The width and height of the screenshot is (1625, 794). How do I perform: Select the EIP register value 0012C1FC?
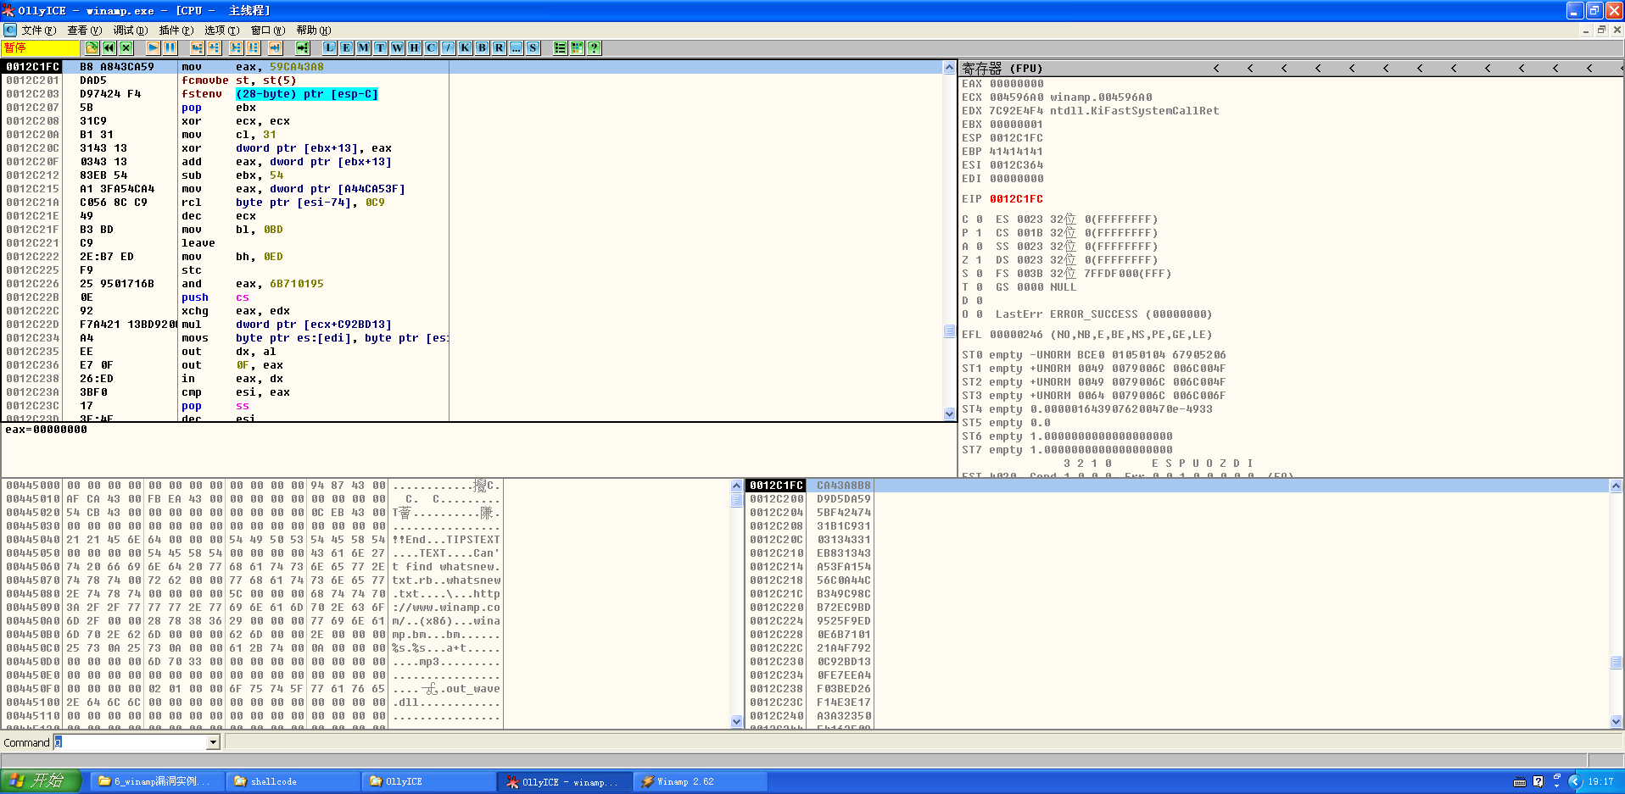click(x=1015, y=198)
